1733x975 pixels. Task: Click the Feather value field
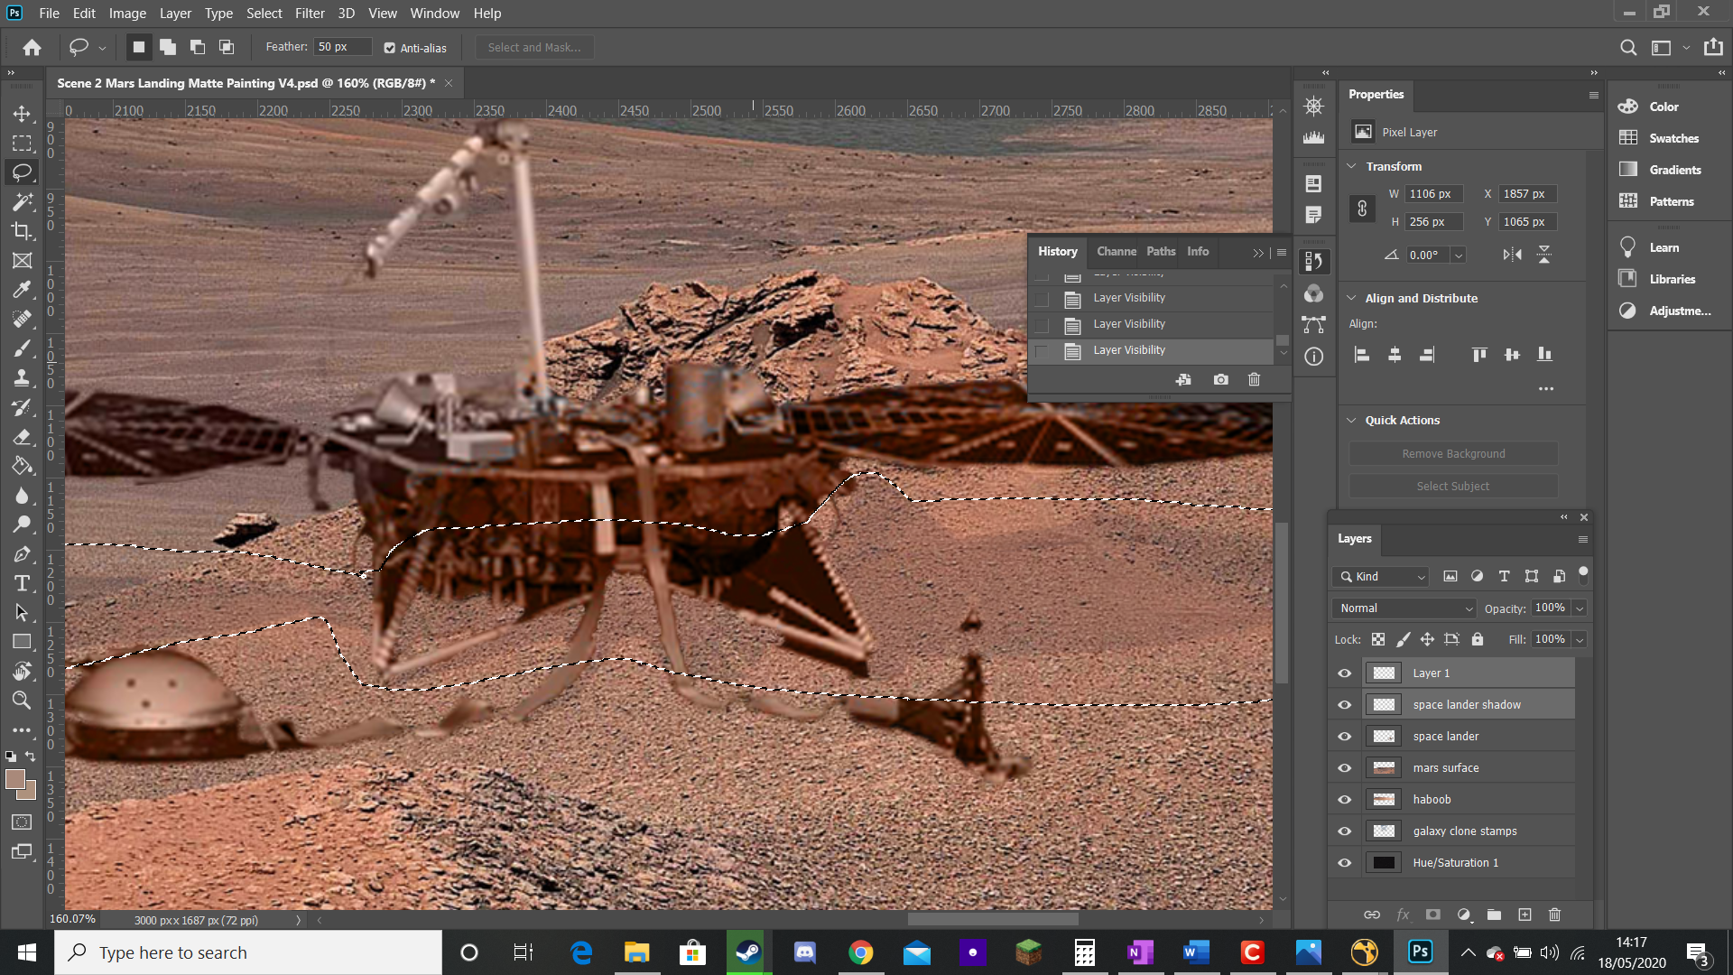(343, 47)
